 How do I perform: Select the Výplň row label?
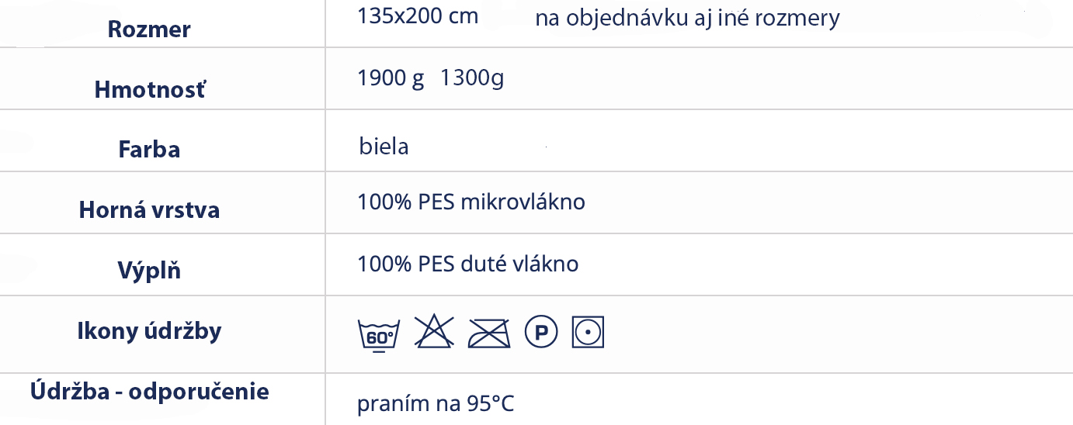(149, 270)
